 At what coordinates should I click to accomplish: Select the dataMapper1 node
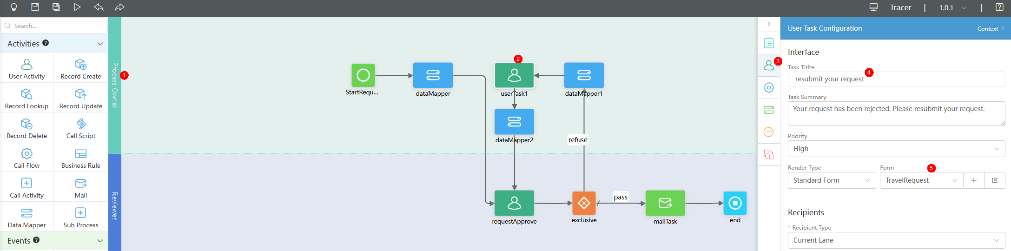coord(584,75)
